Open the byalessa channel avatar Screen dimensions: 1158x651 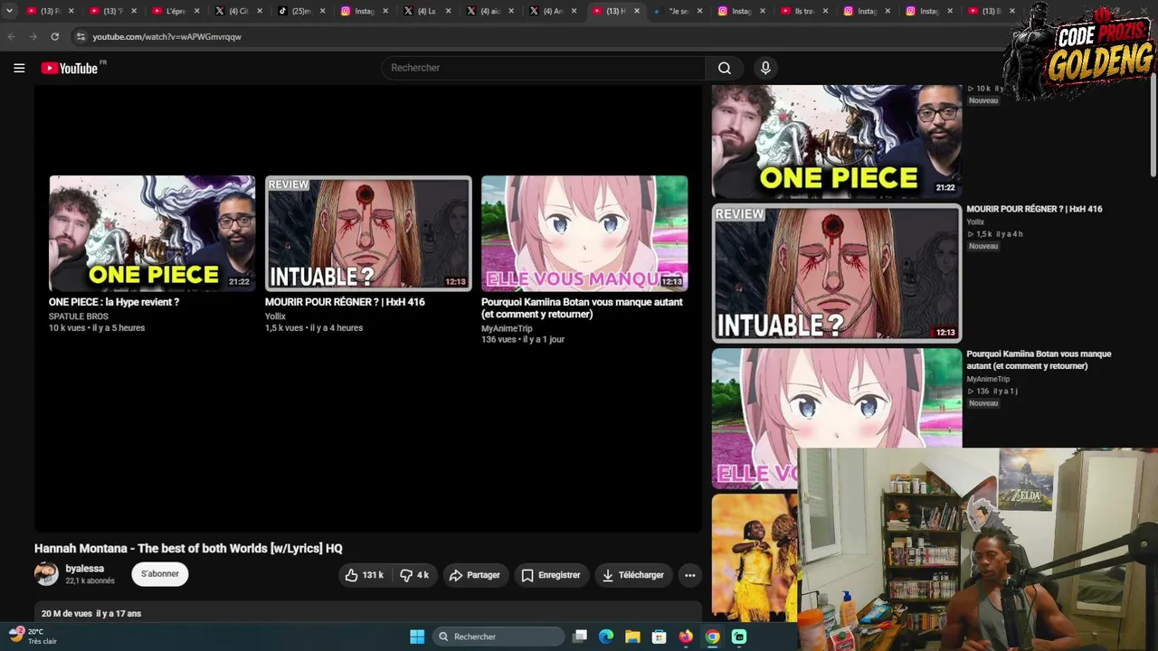46,574
